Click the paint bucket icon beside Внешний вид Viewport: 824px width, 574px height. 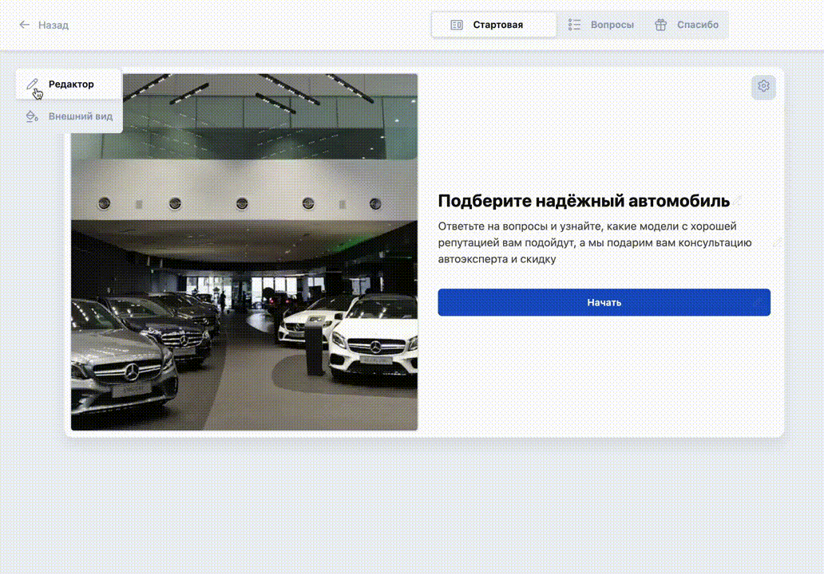coord(32,116)
